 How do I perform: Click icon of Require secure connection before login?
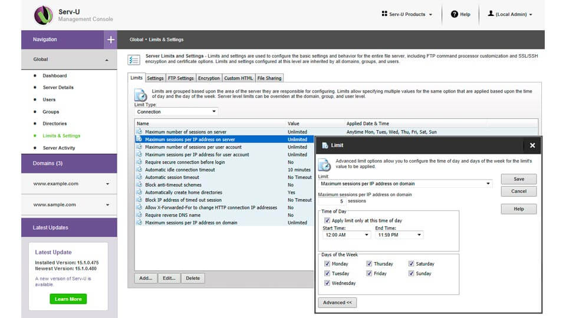tap(139, 162)
